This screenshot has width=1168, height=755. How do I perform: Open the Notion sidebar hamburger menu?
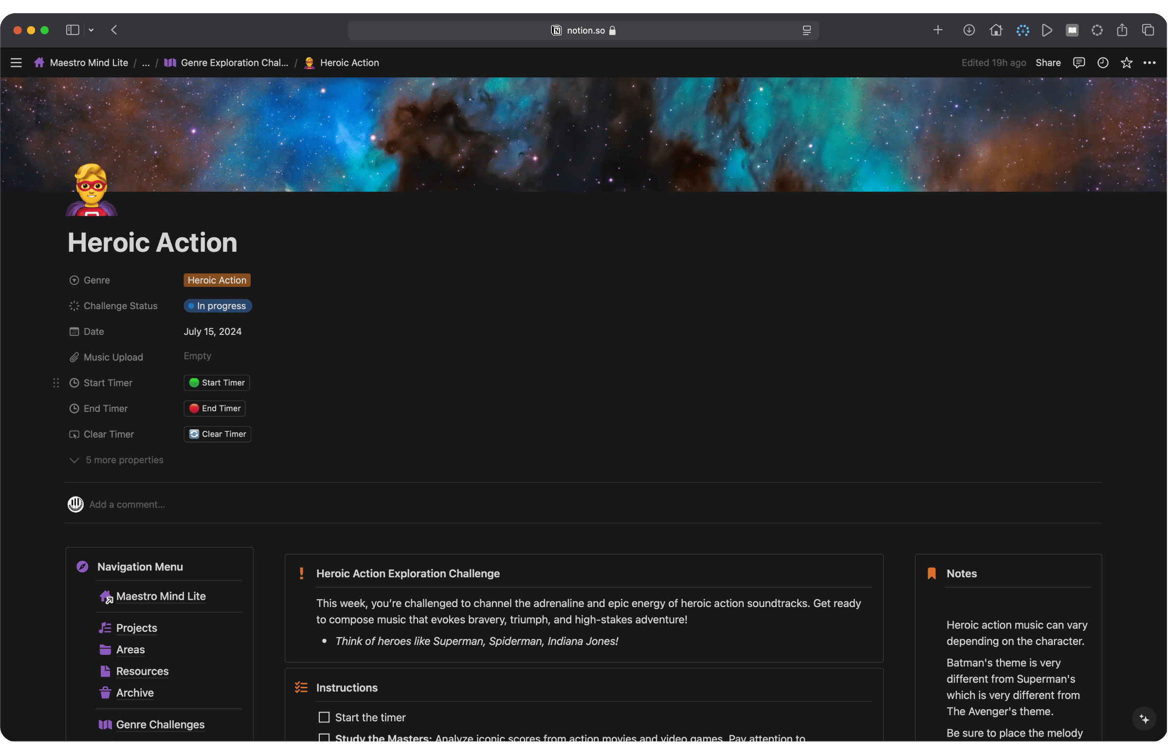(x=16, y=63)
